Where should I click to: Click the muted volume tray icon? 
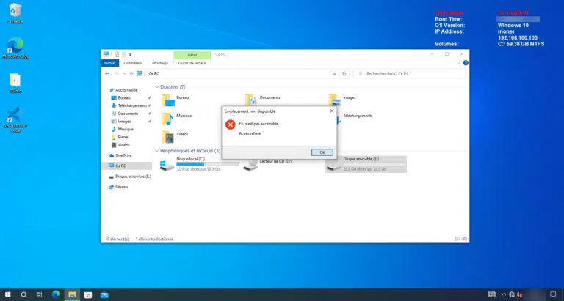point(520,294)
